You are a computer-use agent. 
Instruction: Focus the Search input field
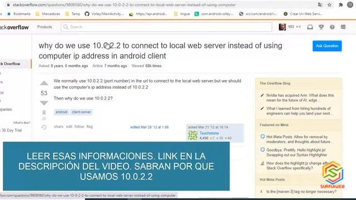[x=166, y=27]
